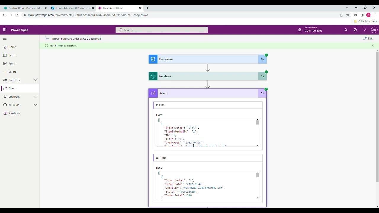Open the tab search chevron
The image size is (379, 213).
[347, 8]
